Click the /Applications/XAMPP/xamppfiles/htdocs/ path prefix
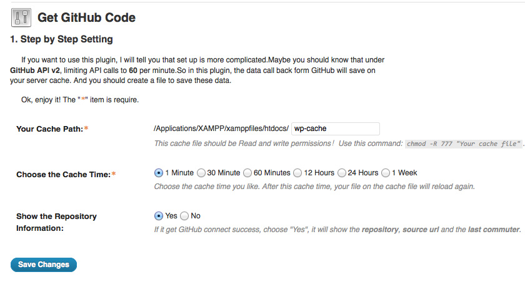 pos(221,129)
